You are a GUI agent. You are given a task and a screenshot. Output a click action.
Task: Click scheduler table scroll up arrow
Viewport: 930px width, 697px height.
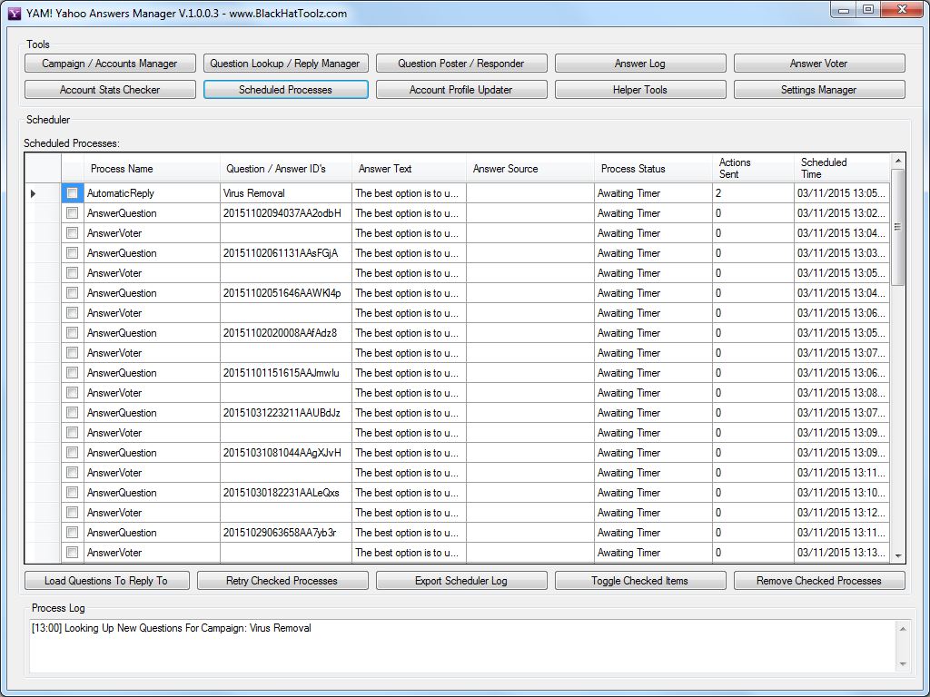[x=897, y=161]
